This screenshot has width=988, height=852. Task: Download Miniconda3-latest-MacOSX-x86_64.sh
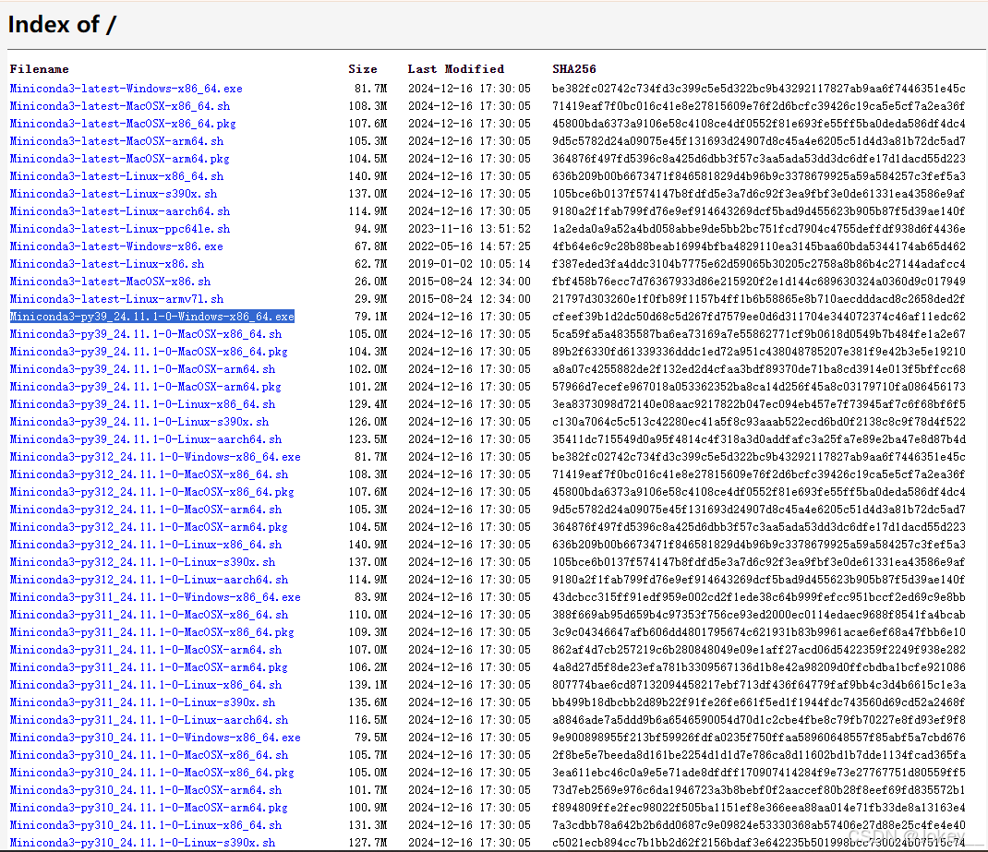pyautogui.click(x=120, y=106)
